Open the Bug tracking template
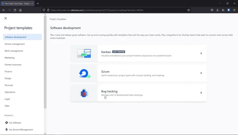The image size is (238, 135). (138, 93)
